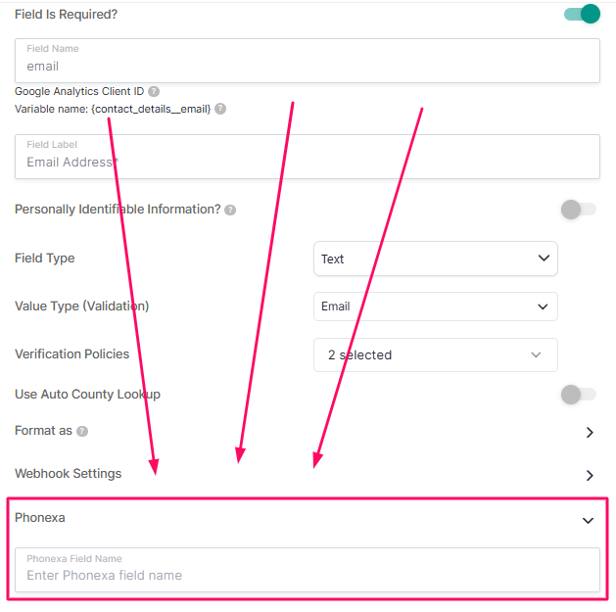Viewport: 616px width, 612px height.
Task: Click help icon next to Variable name
Action: point(220,109)
